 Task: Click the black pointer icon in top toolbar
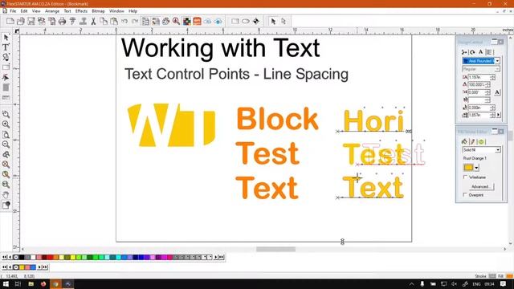(273, 22)
